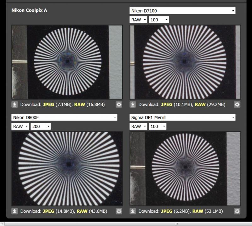Download the 7.1MB JPEG for Coolpix A
This screenshot has width=252, height=226.
[49, 105]
